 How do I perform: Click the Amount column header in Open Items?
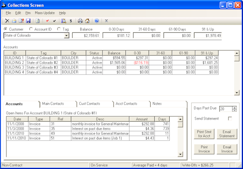(142, 119)
